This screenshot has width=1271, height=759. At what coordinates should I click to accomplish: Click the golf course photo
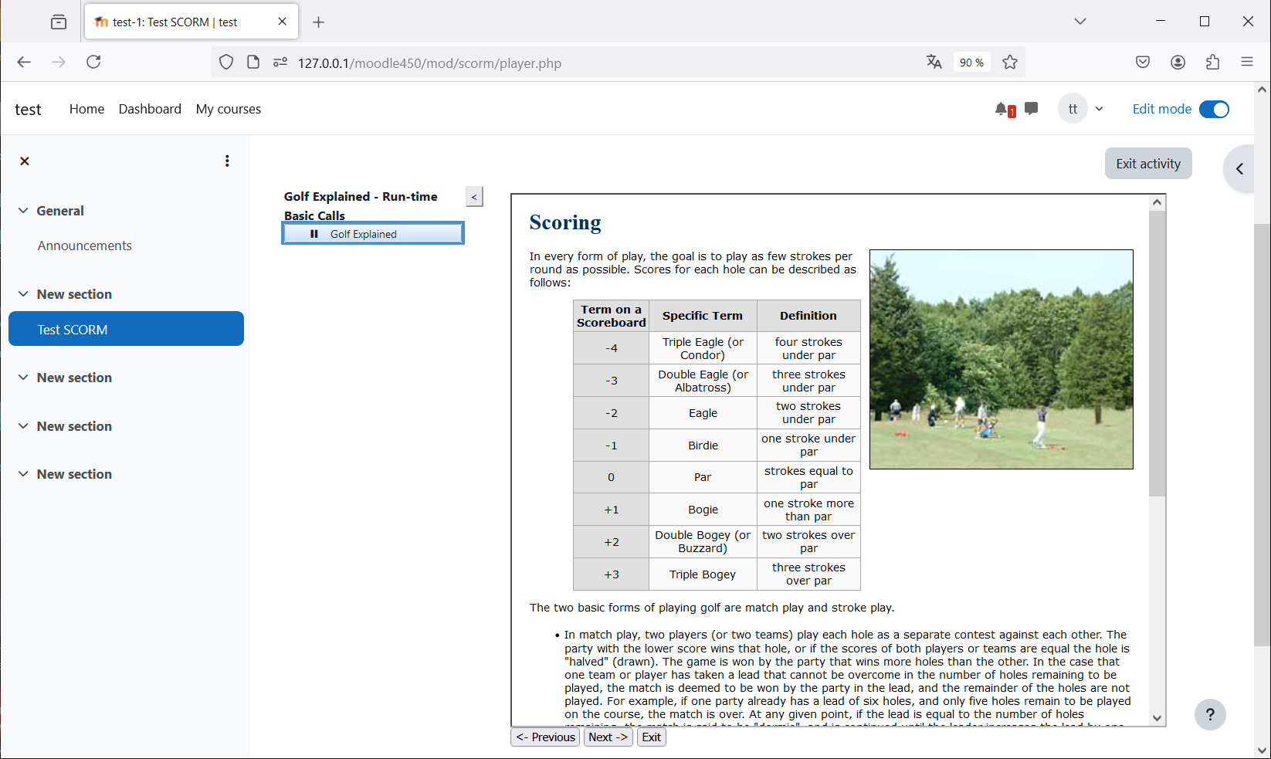click(1002, 359)
